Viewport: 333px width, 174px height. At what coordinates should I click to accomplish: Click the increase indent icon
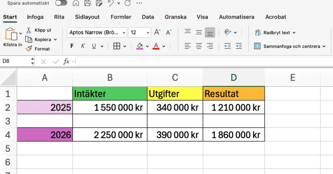(239, 46)
